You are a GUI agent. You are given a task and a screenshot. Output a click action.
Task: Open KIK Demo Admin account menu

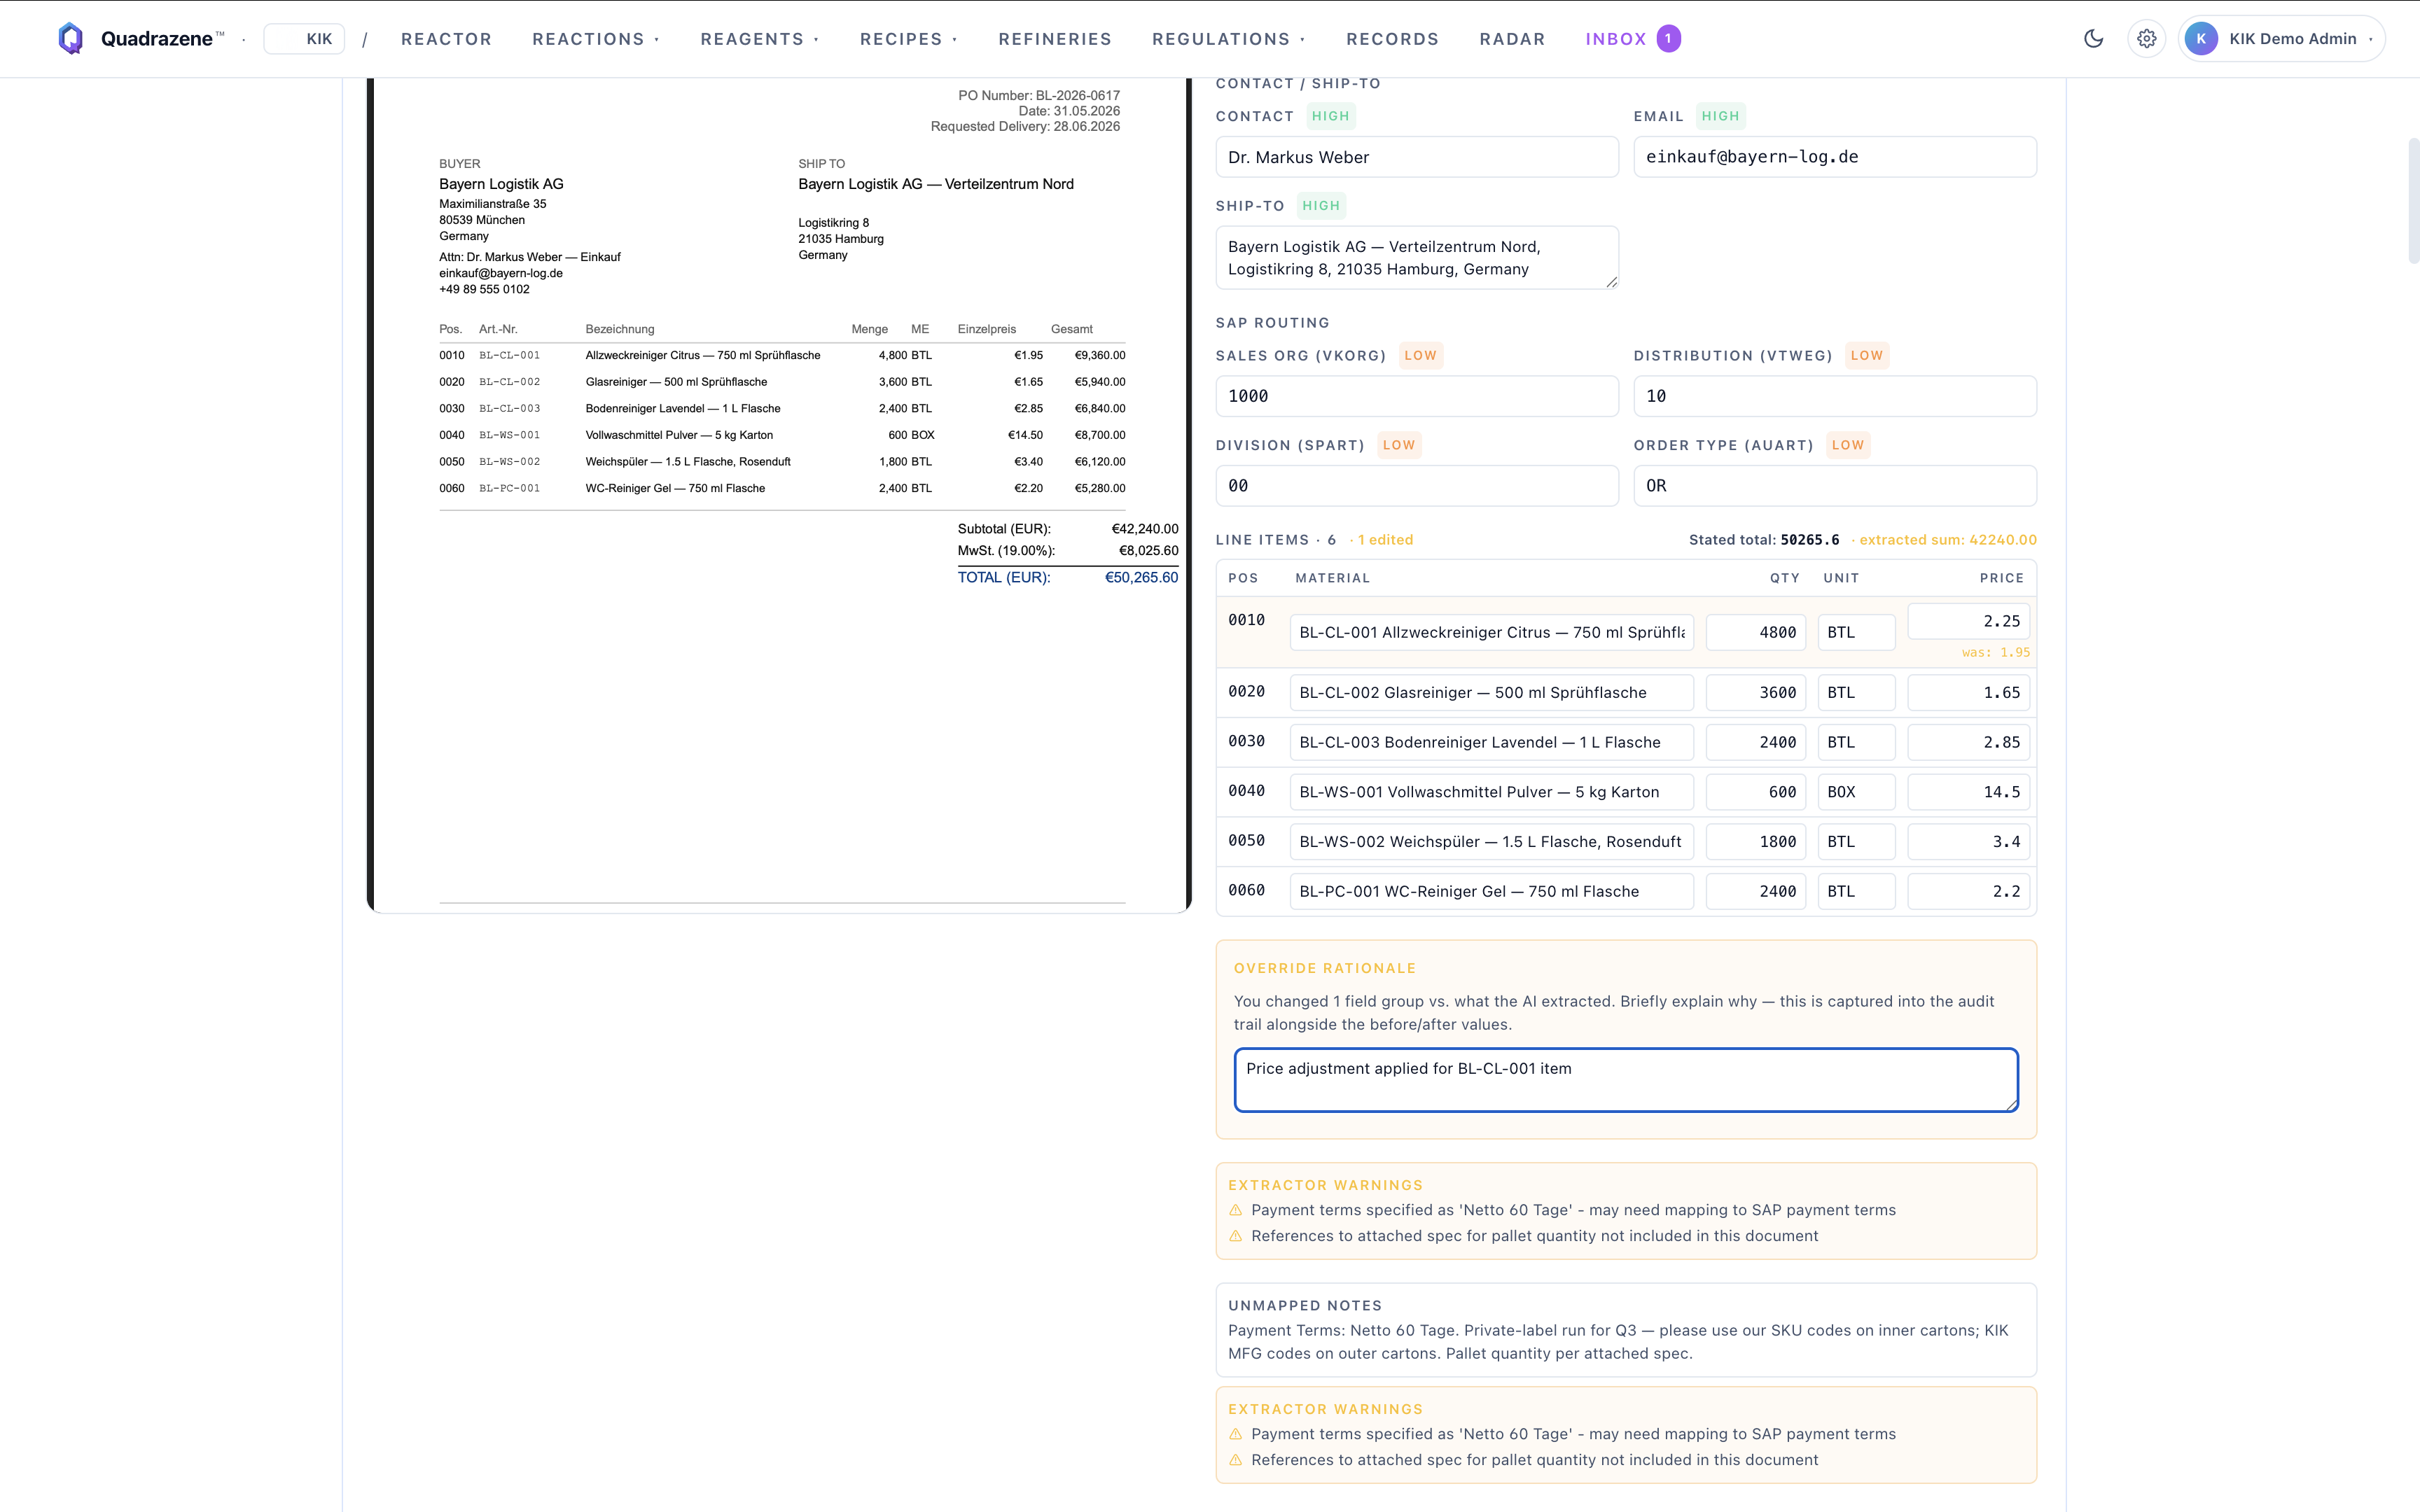coord(2281,39)
